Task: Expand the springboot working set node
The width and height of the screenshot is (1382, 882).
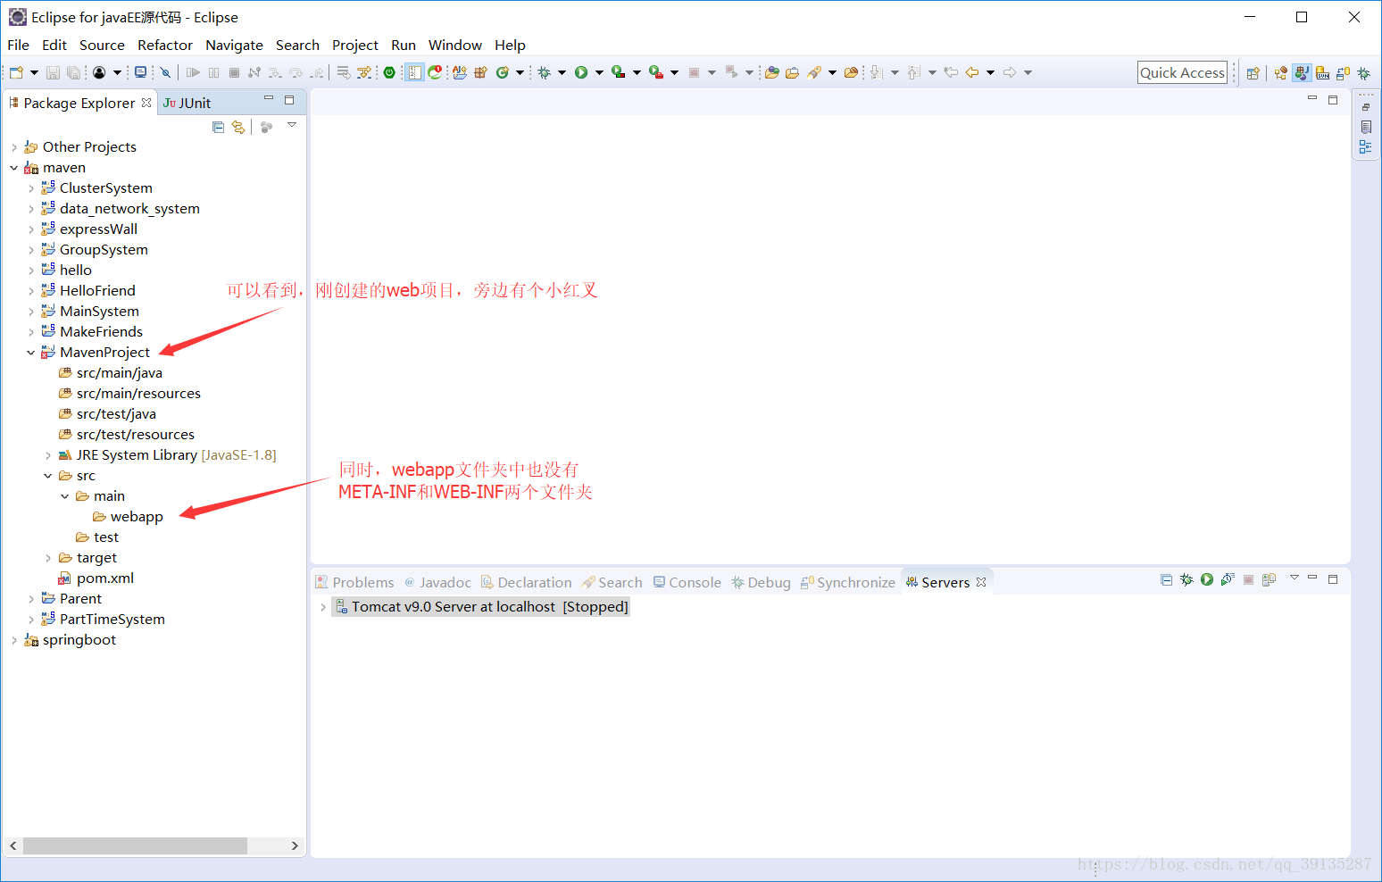Action: 14,640
